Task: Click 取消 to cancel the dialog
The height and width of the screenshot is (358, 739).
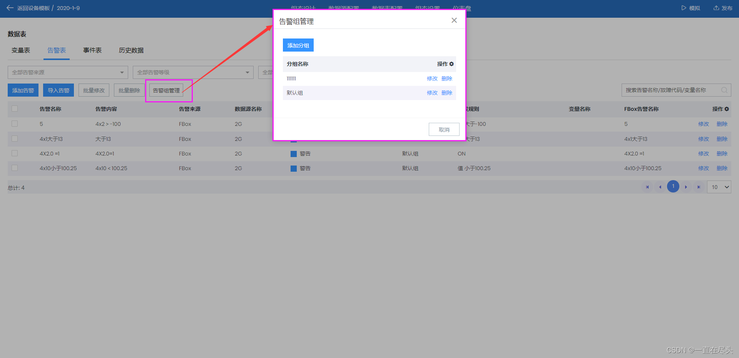Action: point(444,130)
